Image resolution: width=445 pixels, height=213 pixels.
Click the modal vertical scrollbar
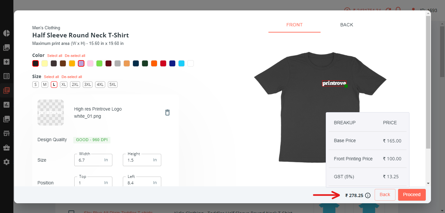tap(428, 82)
